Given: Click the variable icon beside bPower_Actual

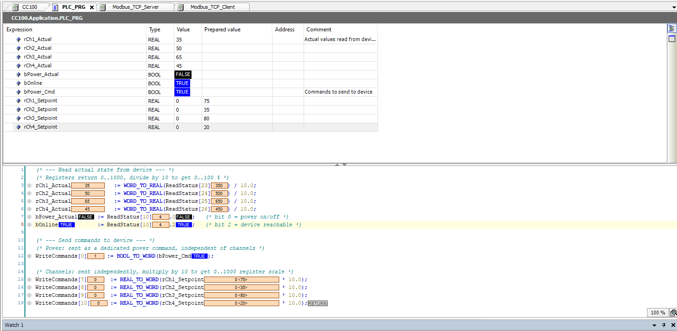Looking at the screenshot, I should click(x=18, y=75).
